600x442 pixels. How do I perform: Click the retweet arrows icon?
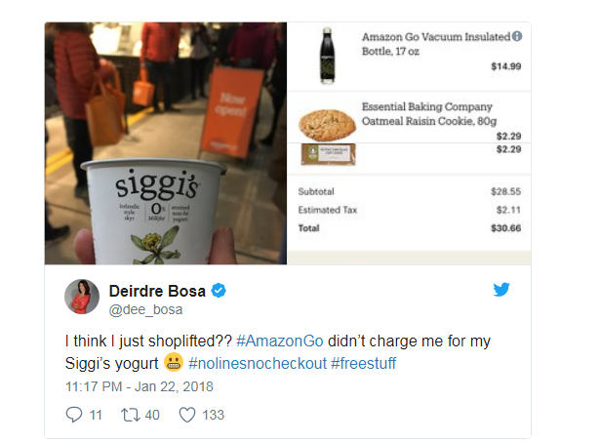131,415
